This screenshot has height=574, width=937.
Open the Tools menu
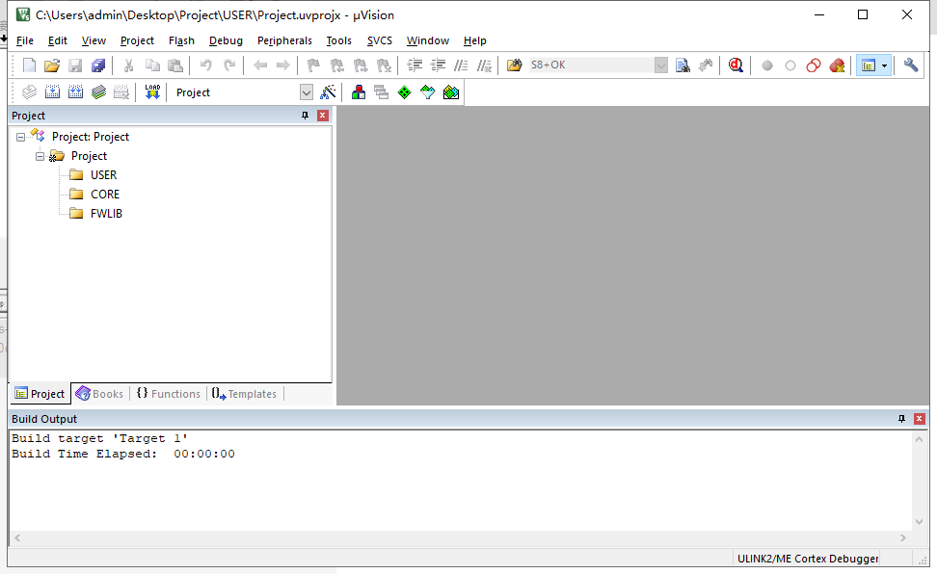pyautogui.click(x=338, y=40)
